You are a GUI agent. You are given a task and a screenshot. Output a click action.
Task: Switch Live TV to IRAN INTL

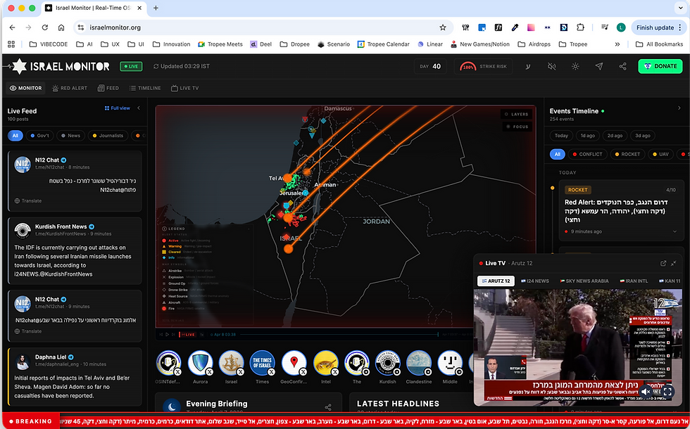634,281
